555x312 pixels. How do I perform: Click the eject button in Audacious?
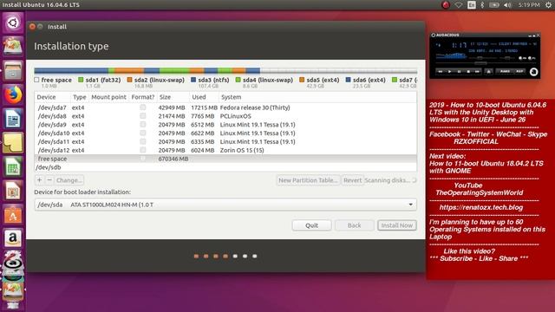pos(488,71)
